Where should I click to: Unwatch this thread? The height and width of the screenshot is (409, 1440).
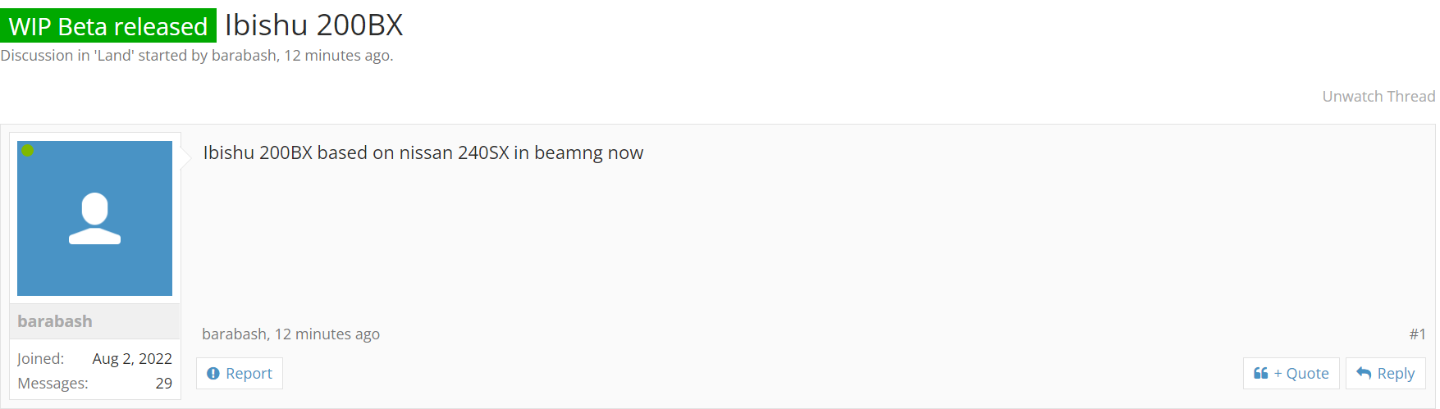click(x=1378, y=96)
